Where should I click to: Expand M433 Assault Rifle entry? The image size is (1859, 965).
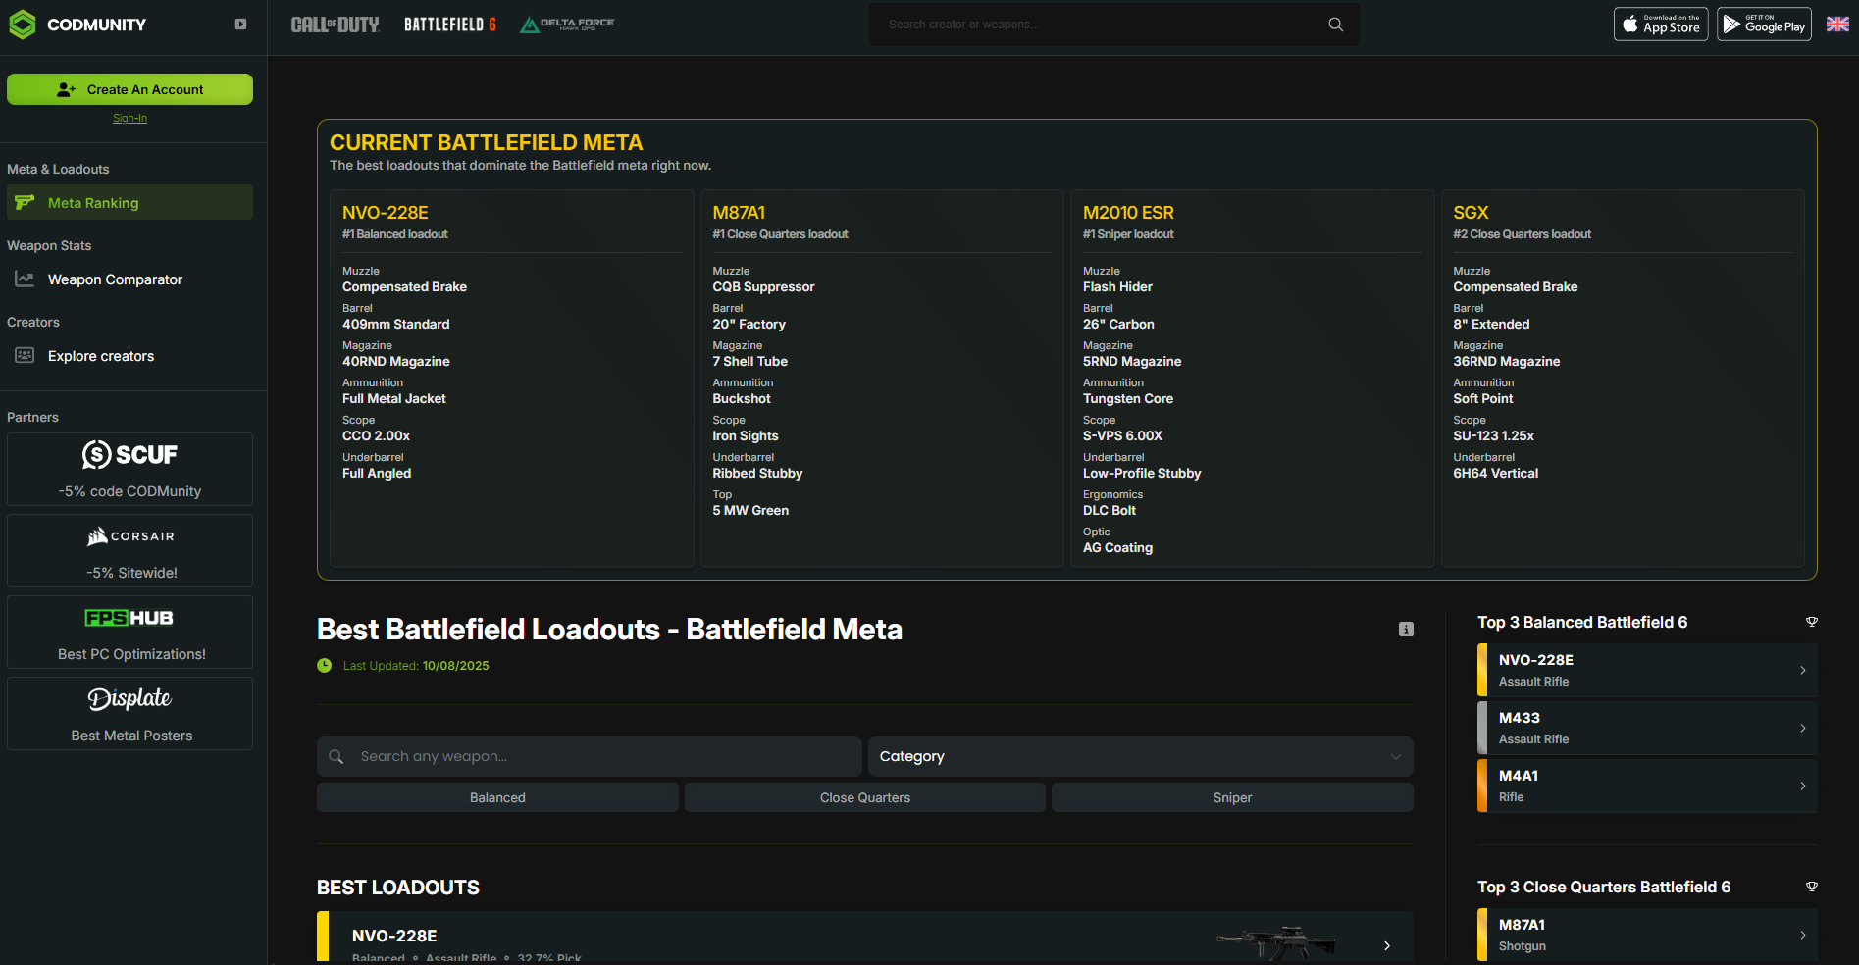click(x=1647, y=728)
